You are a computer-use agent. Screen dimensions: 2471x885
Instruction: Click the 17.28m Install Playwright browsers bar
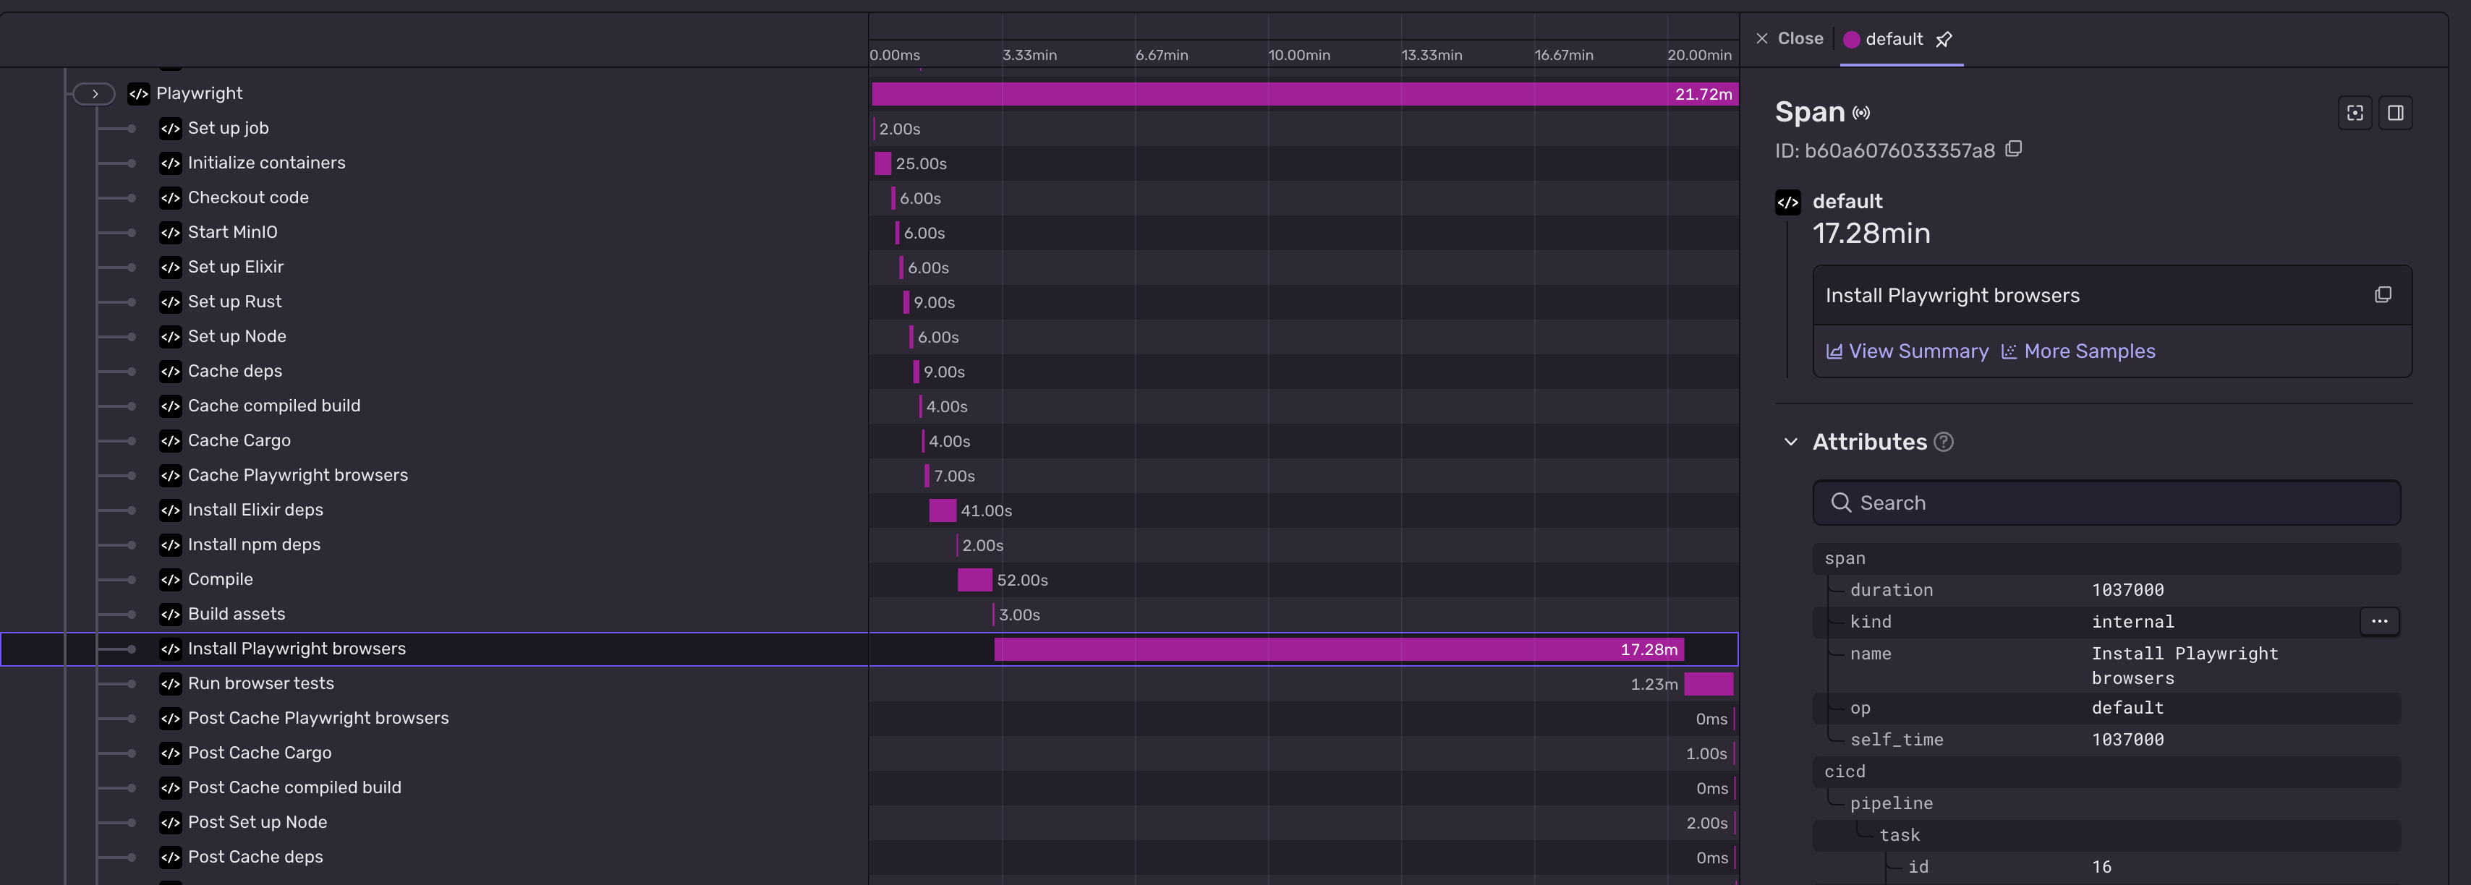click(x=1339, y=649)
